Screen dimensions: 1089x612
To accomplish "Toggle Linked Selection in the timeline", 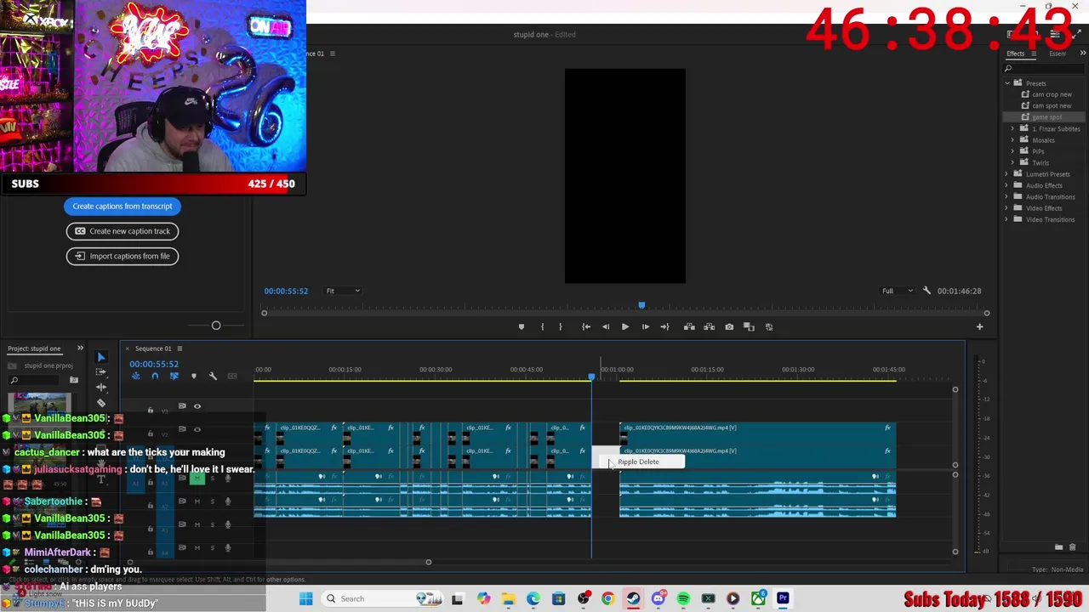I will pos(174,376).
